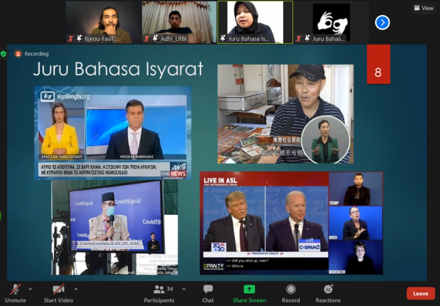Open the Participants panel
The height and width of the screenshot is (306, 440).
[x=159, y=293]
